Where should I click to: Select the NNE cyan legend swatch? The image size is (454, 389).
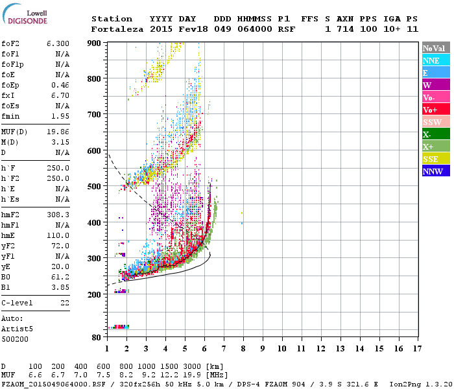436,60
